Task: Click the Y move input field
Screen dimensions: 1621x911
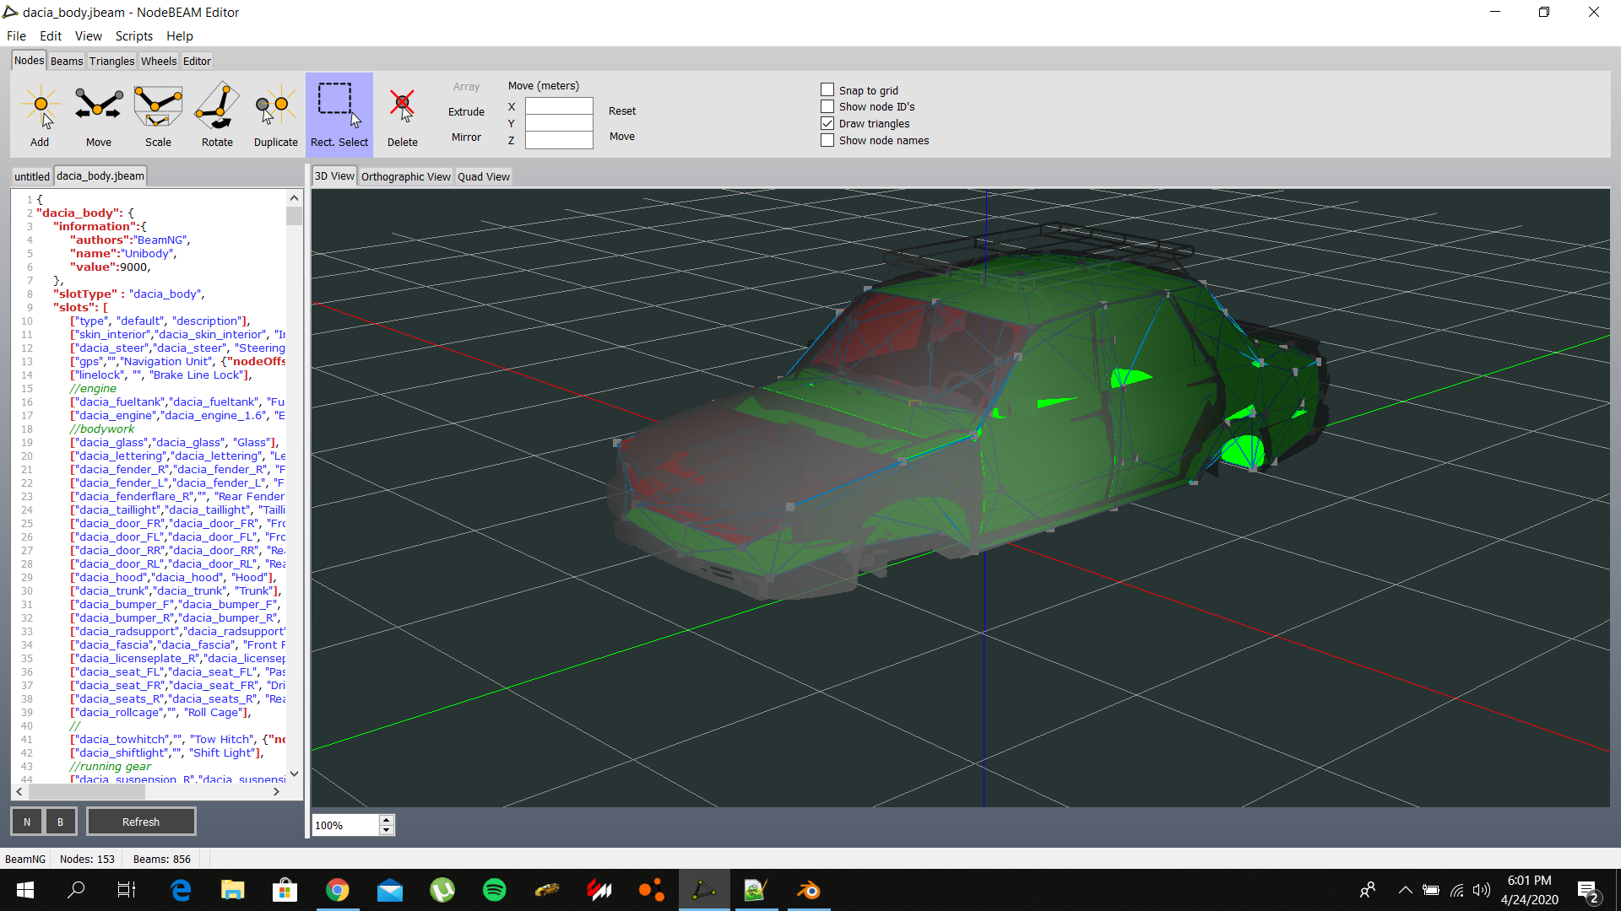Action: [559, 123]
